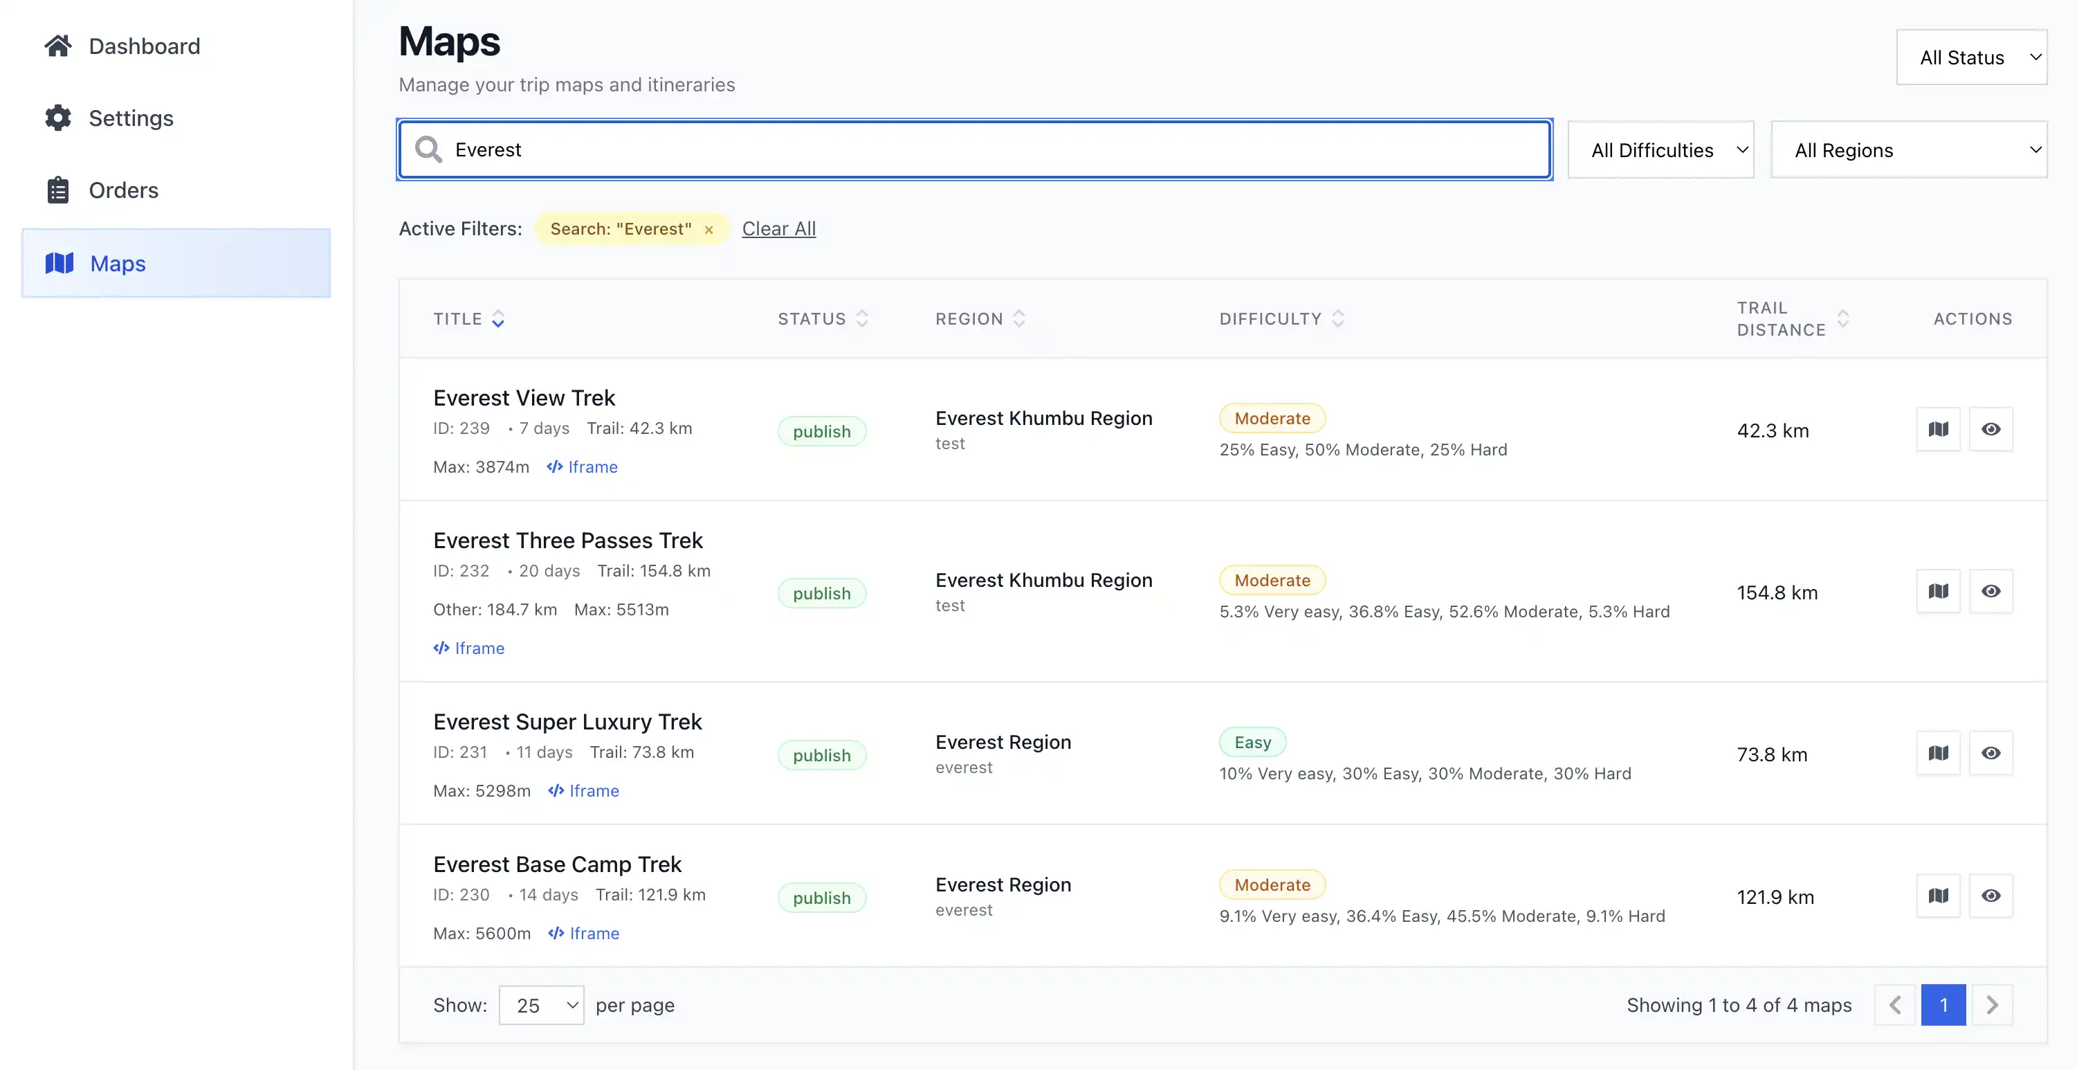Open the All Regions dropdown
This screenshot has width=2077, height=1070.
coord(1907,150)
